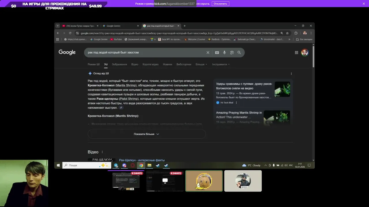Viewport: 369px width, 207px height.
Task: Select the Режим ШІ search tab
Action: coord(94,64)
